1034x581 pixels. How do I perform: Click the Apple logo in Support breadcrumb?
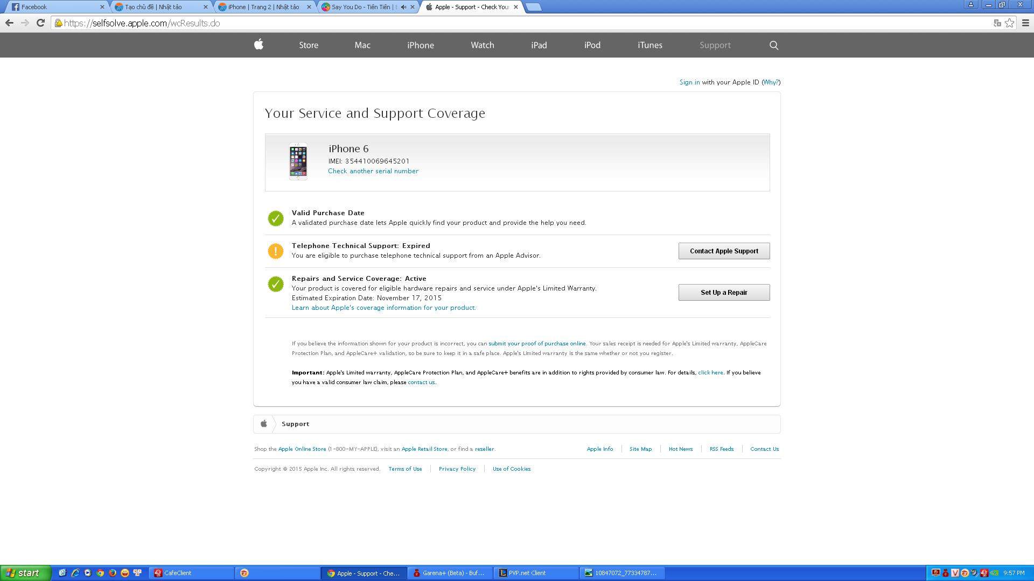click(x=264, y=424)
